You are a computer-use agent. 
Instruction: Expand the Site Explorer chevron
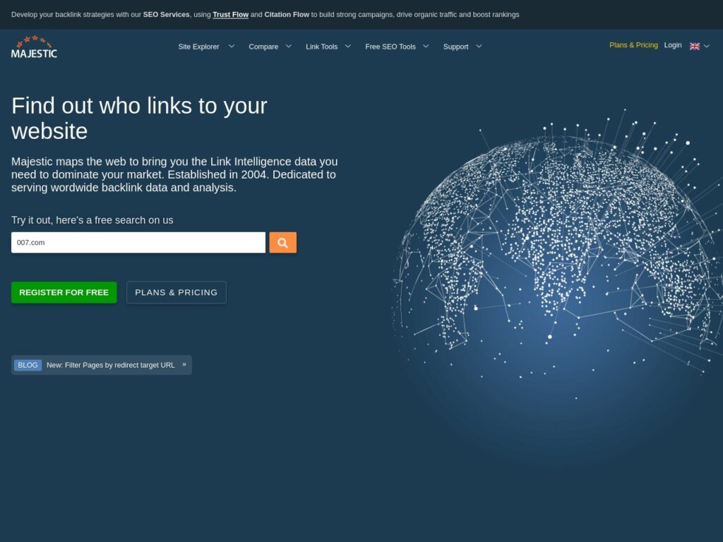coord(231,47)
